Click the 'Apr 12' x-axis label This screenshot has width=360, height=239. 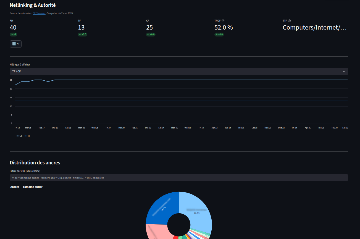pos(214,128)
